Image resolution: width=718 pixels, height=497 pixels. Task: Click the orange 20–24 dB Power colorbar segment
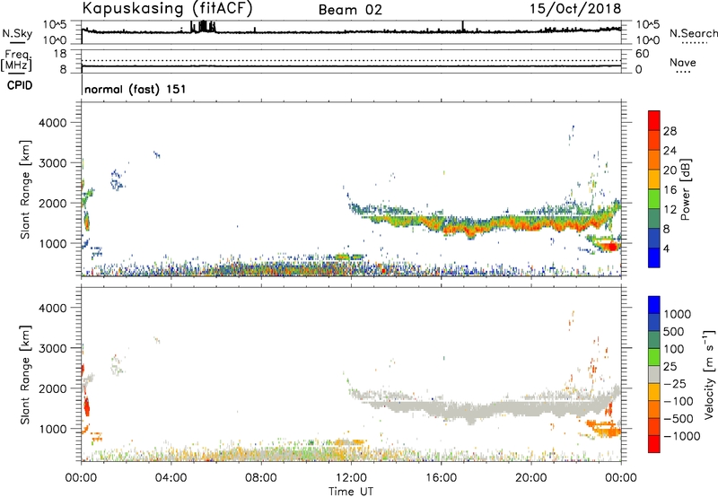[654, 160]
